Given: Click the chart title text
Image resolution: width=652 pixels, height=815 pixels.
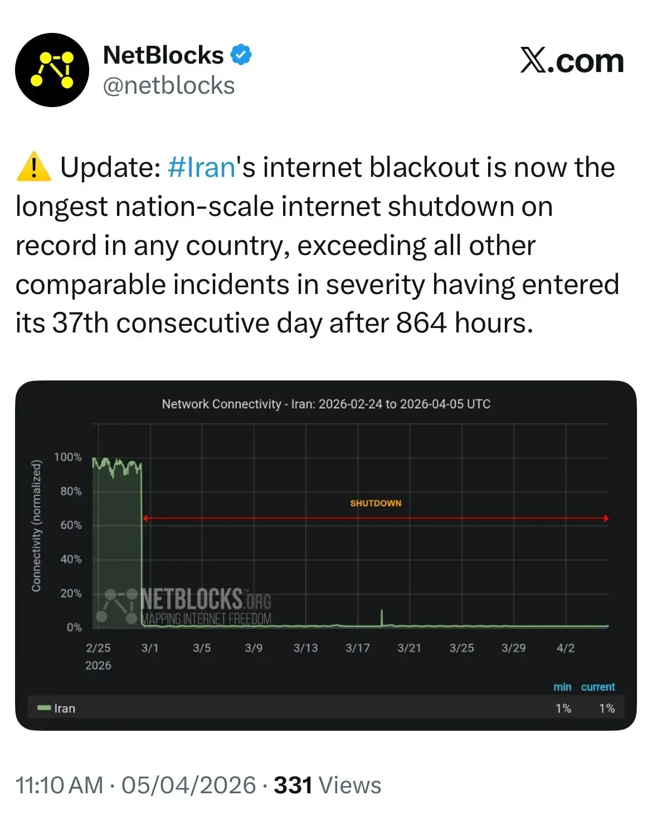Looking at the screenshot, I should [x=326, y=404].
